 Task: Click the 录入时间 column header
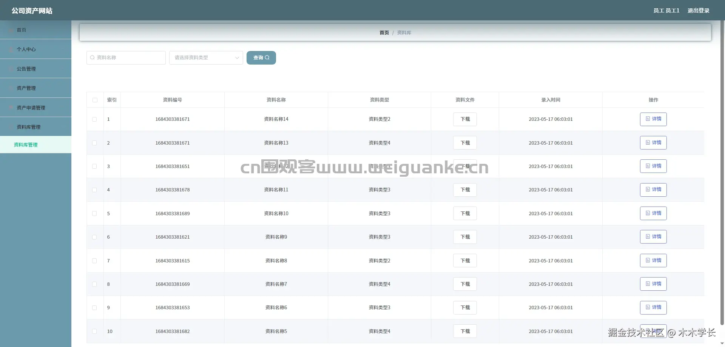pyautogui.click(x=551, y=100)
